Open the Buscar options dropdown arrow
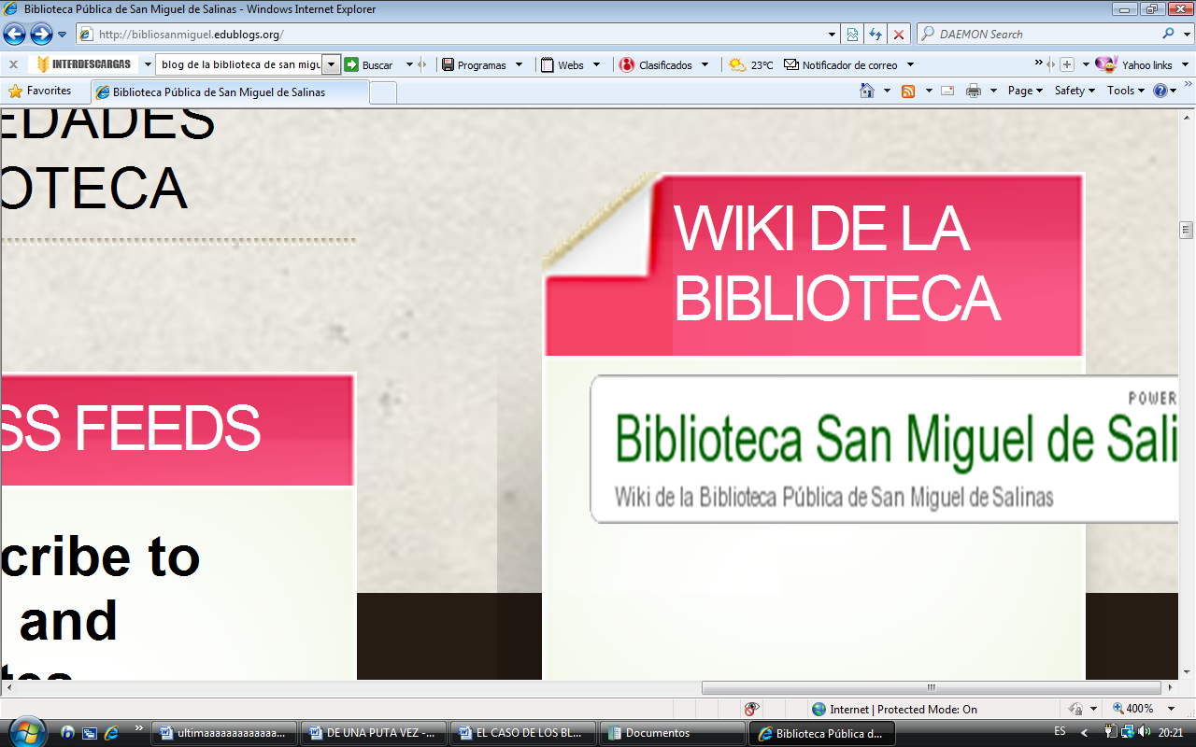Screen dimensions: 1196x747 click(409, 64)
